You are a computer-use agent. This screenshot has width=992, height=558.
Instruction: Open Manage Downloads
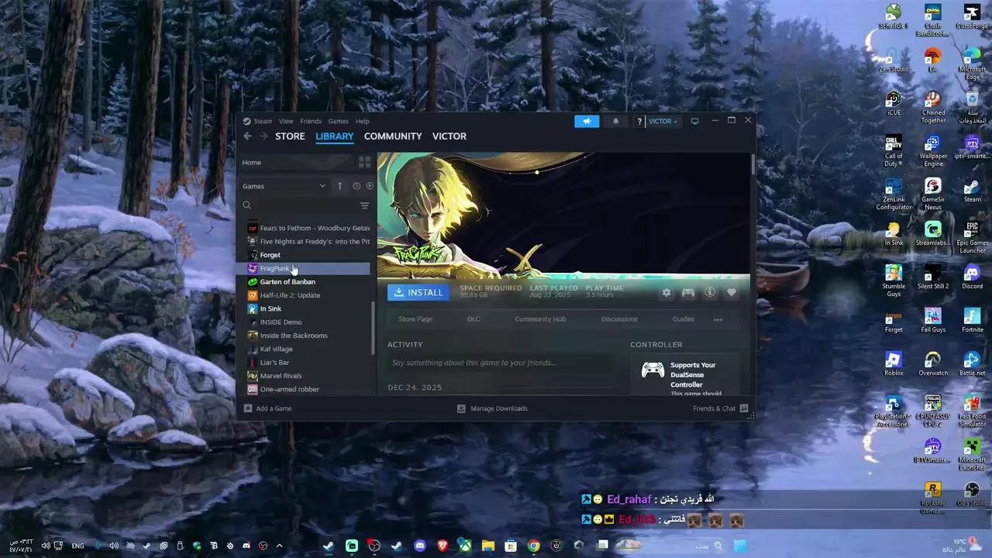492,408
